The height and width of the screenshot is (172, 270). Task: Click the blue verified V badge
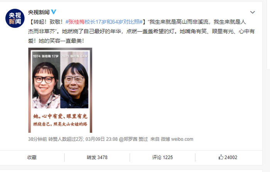click(54, 12)
